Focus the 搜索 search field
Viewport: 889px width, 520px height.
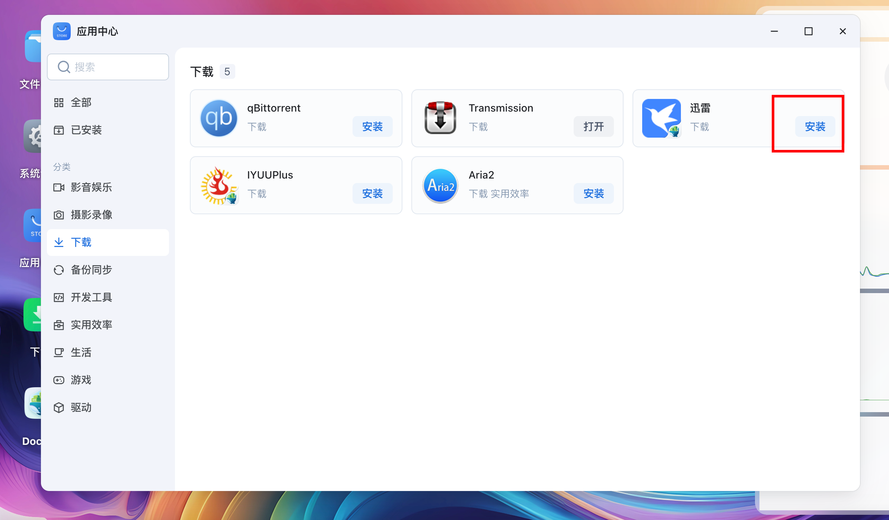pos(108,67)
